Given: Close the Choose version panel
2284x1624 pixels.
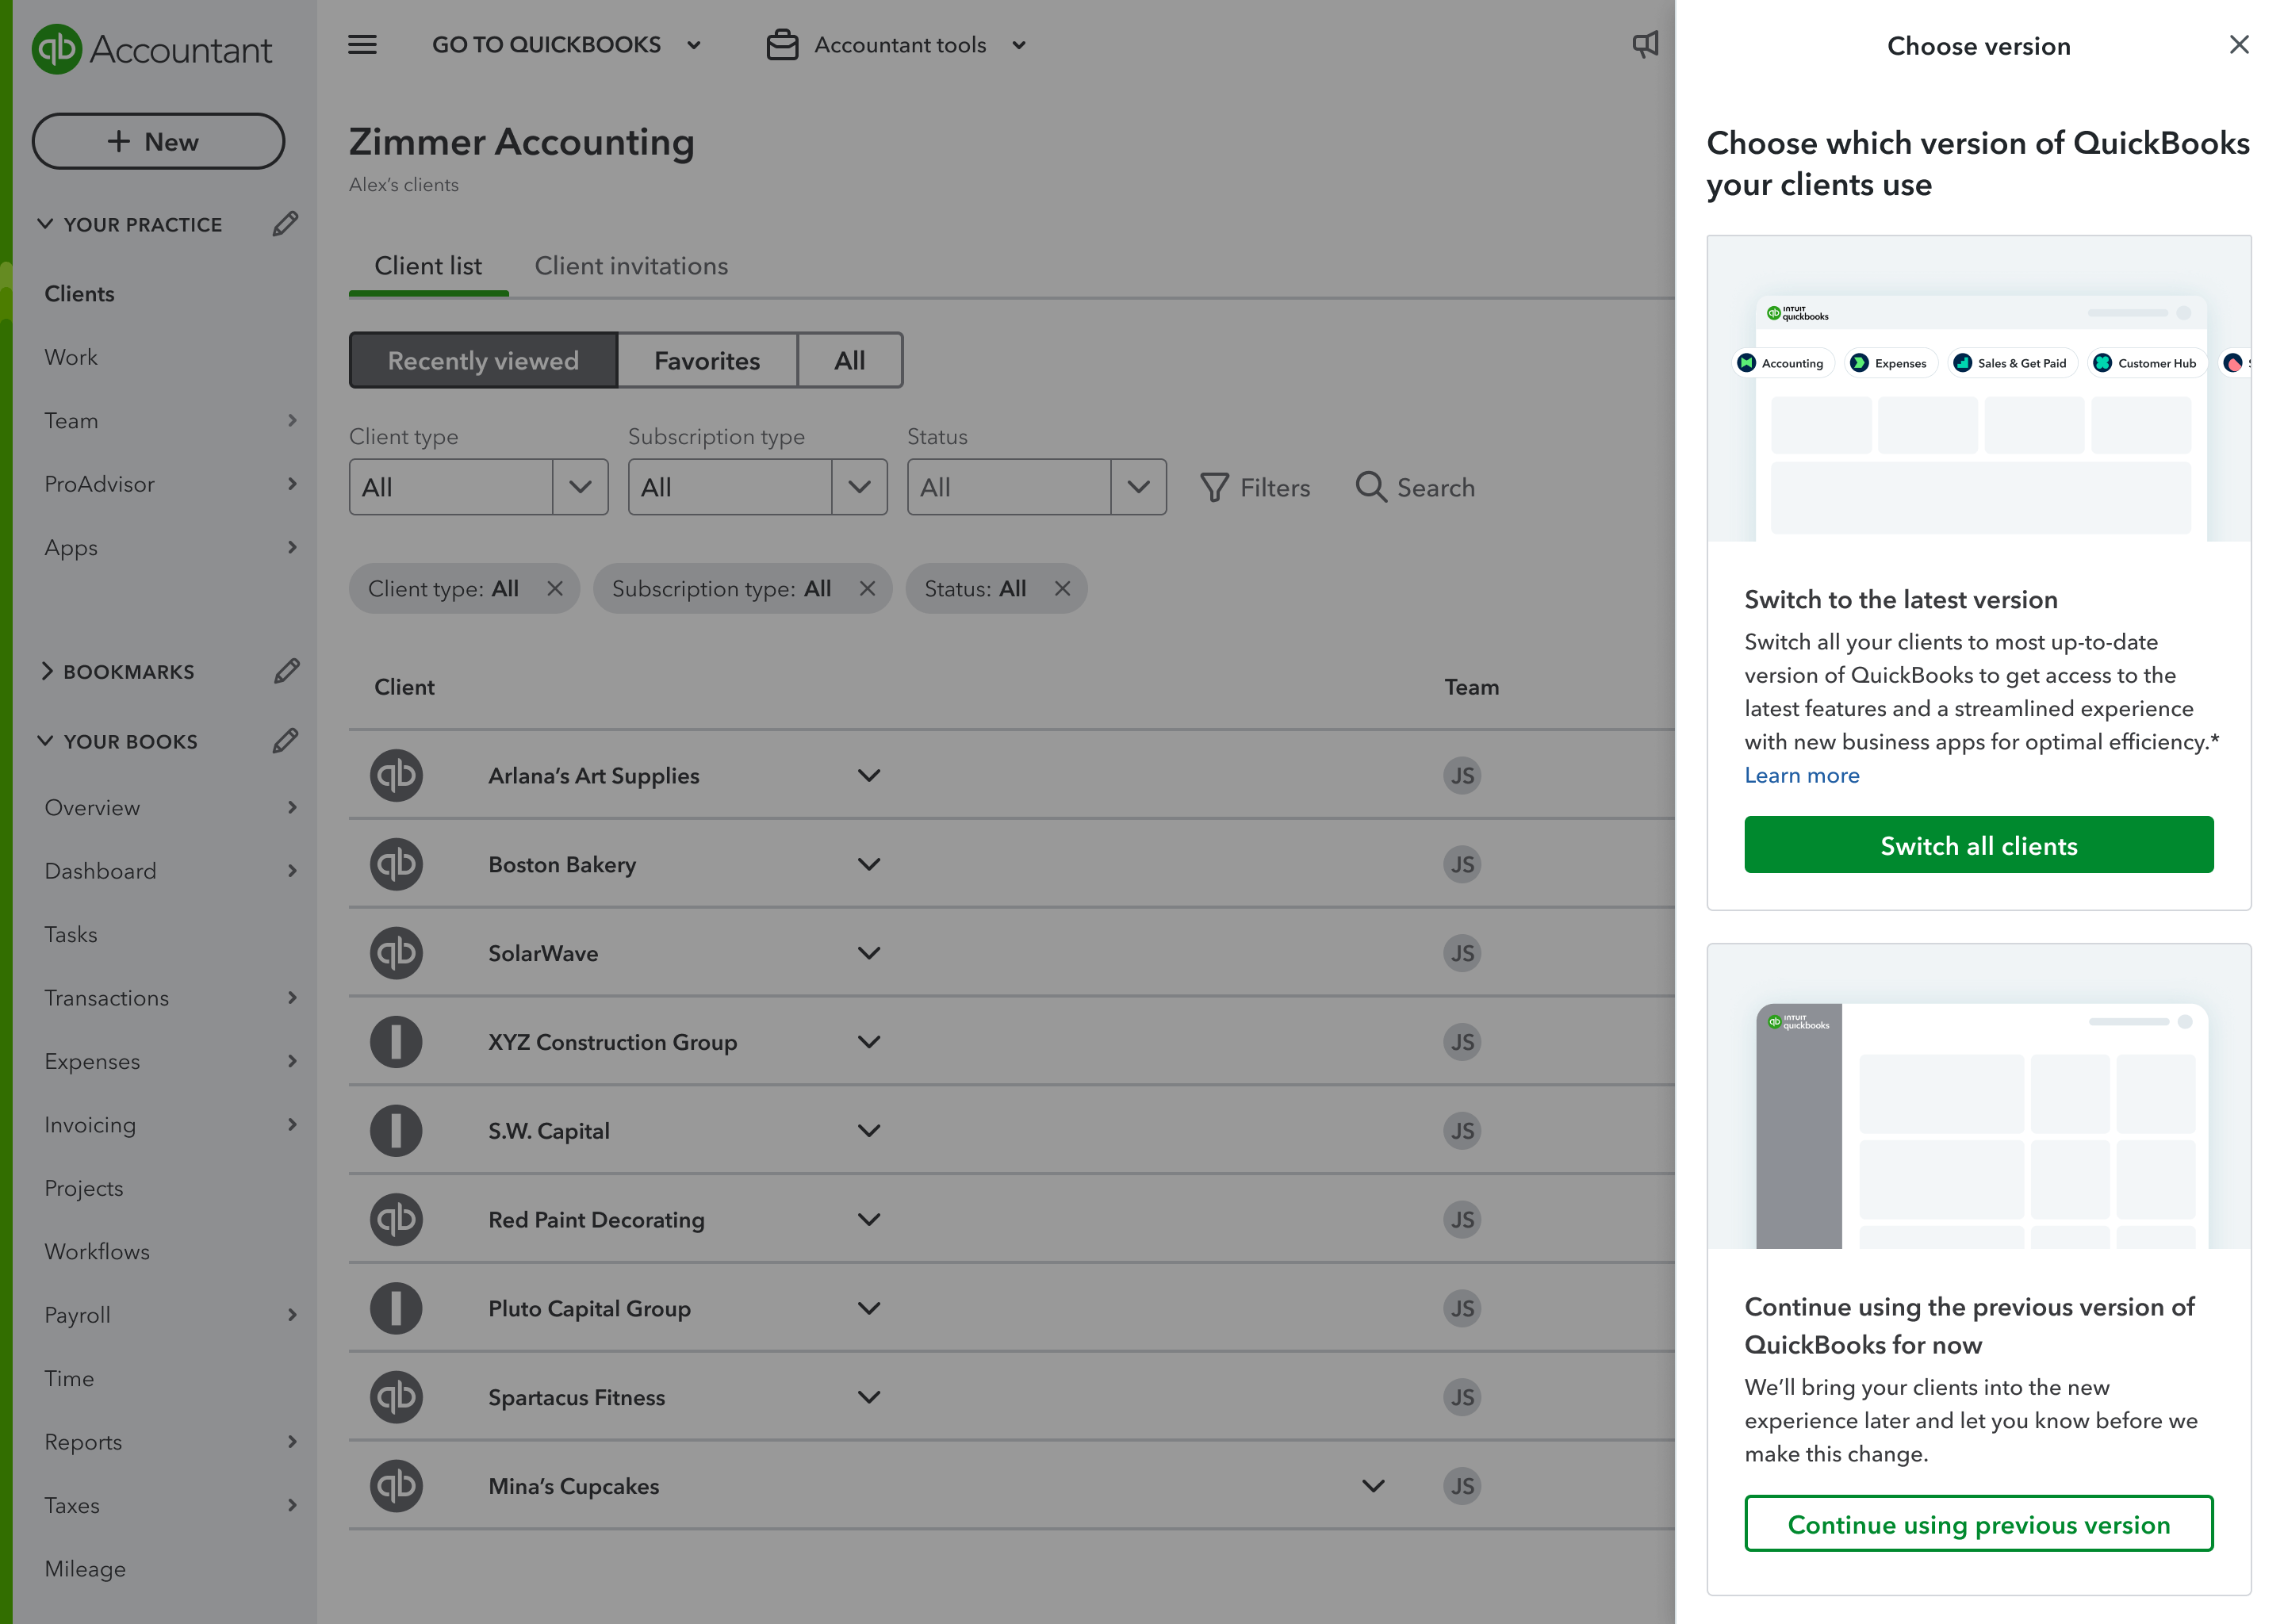Looking at the screenshot, I should (x=2239, y=45).
